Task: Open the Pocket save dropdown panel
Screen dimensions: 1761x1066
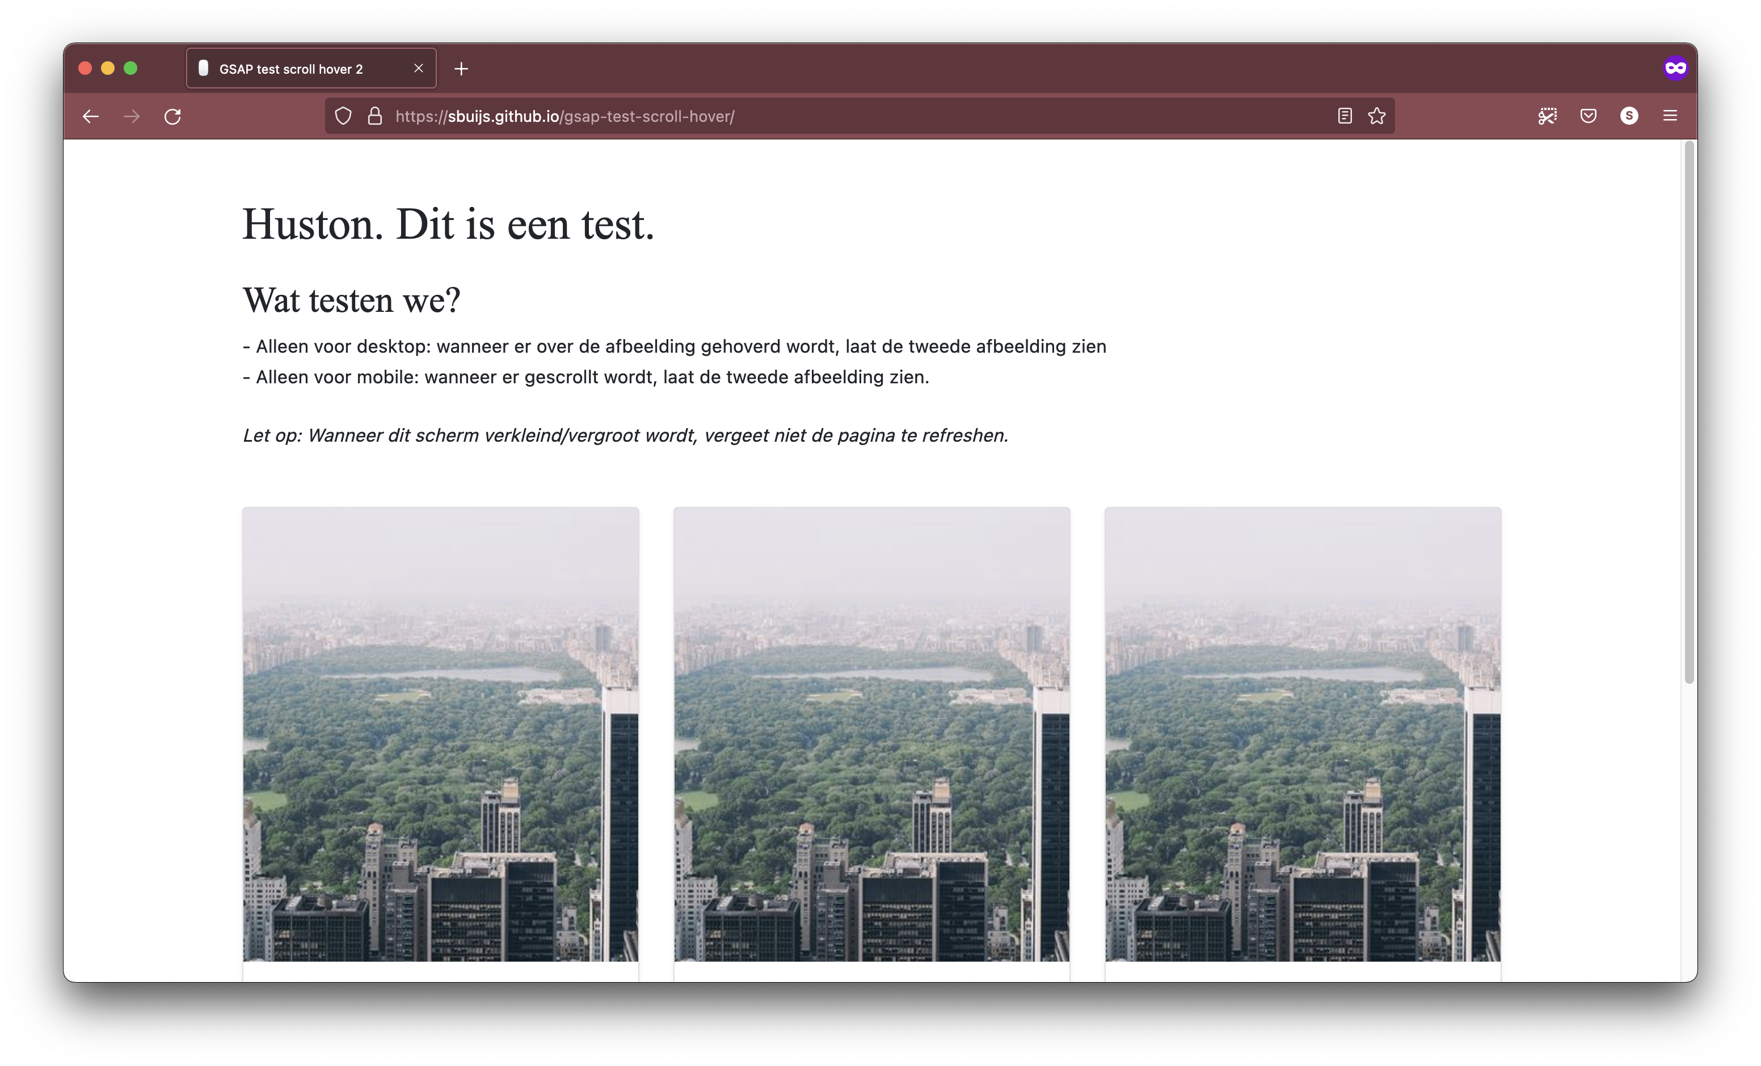Action: click(1587, 115)
